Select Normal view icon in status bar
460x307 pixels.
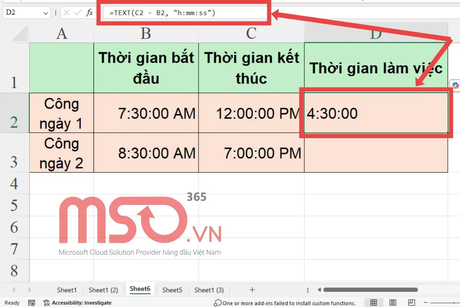[374, 303]
